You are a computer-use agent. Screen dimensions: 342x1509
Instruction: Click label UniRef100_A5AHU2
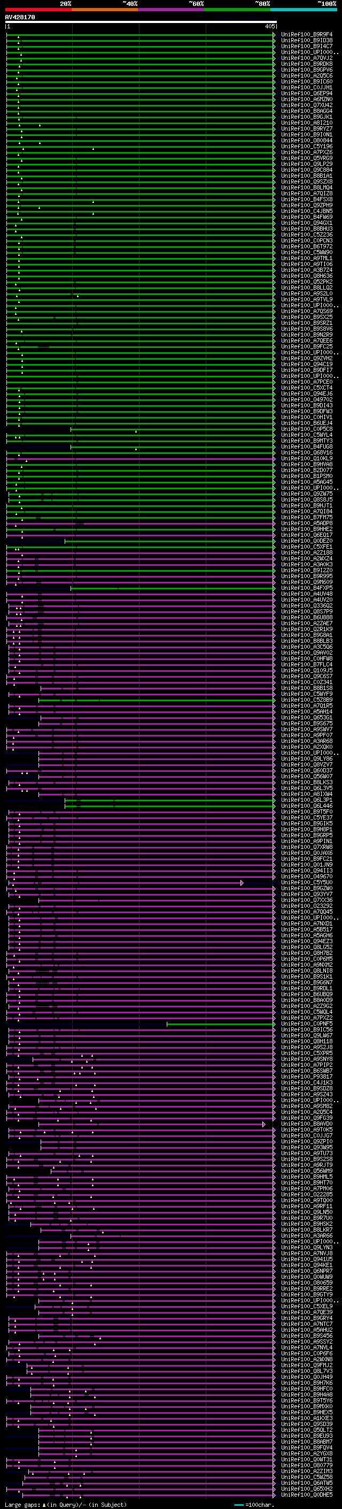(x=307, y=1330)
